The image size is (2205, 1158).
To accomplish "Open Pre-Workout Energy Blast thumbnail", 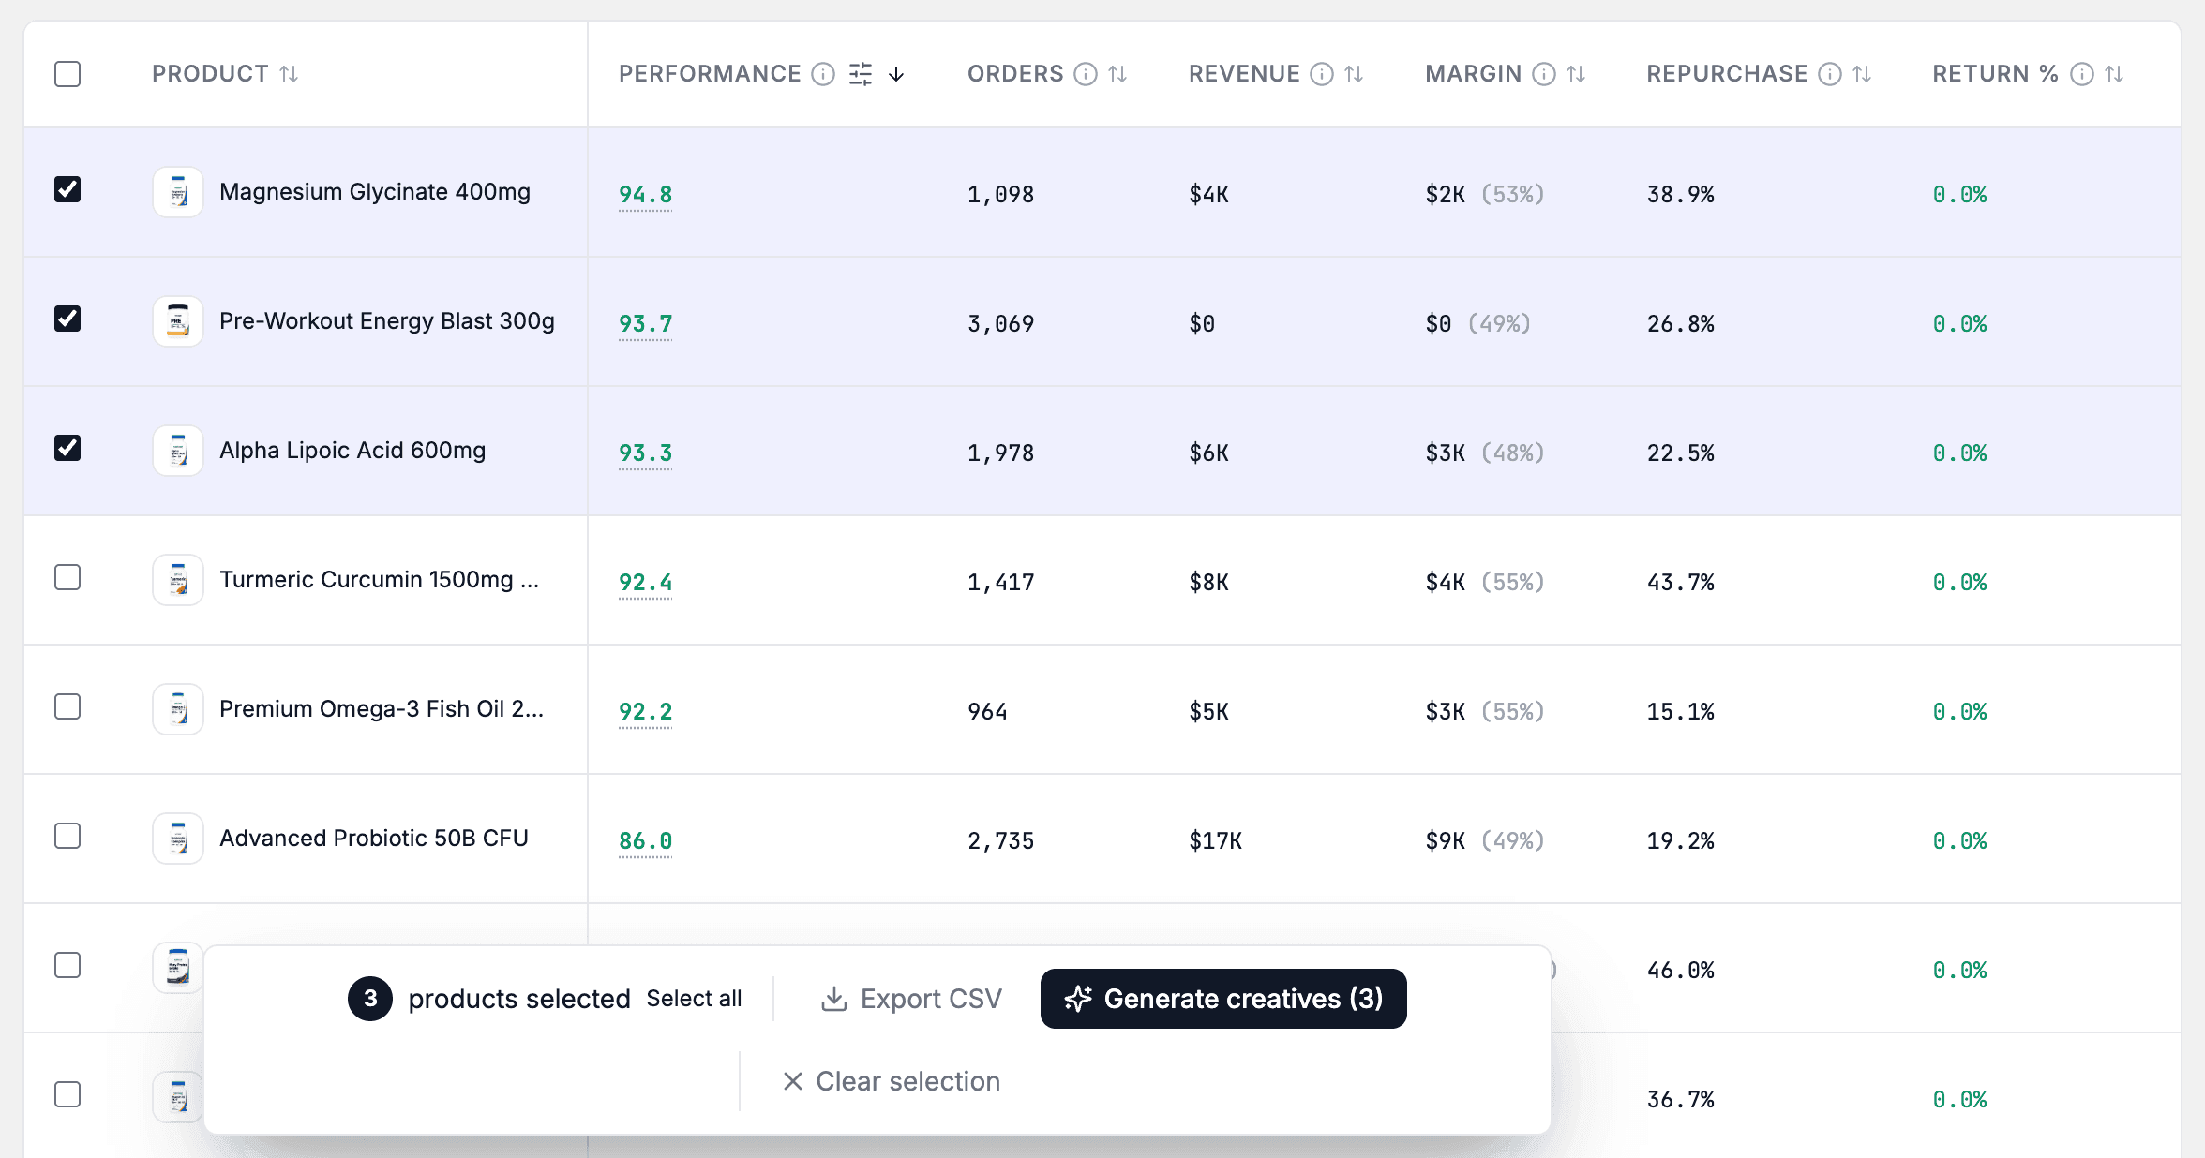I will point(178,321).
